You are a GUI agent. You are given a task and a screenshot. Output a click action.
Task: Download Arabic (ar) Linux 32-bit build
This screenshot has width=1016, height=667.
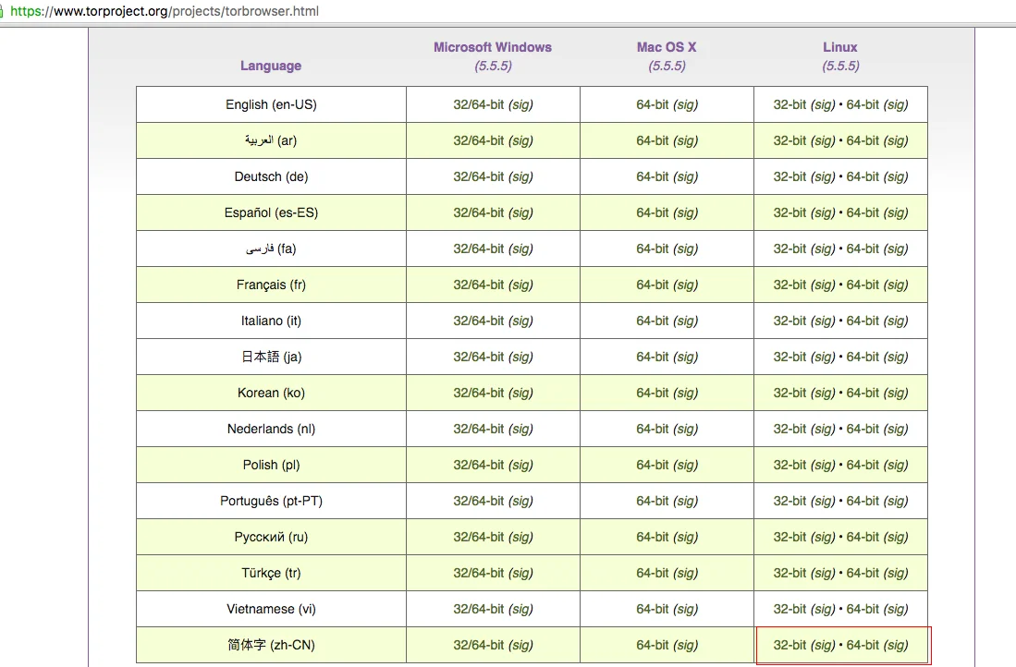pos(790,140)
